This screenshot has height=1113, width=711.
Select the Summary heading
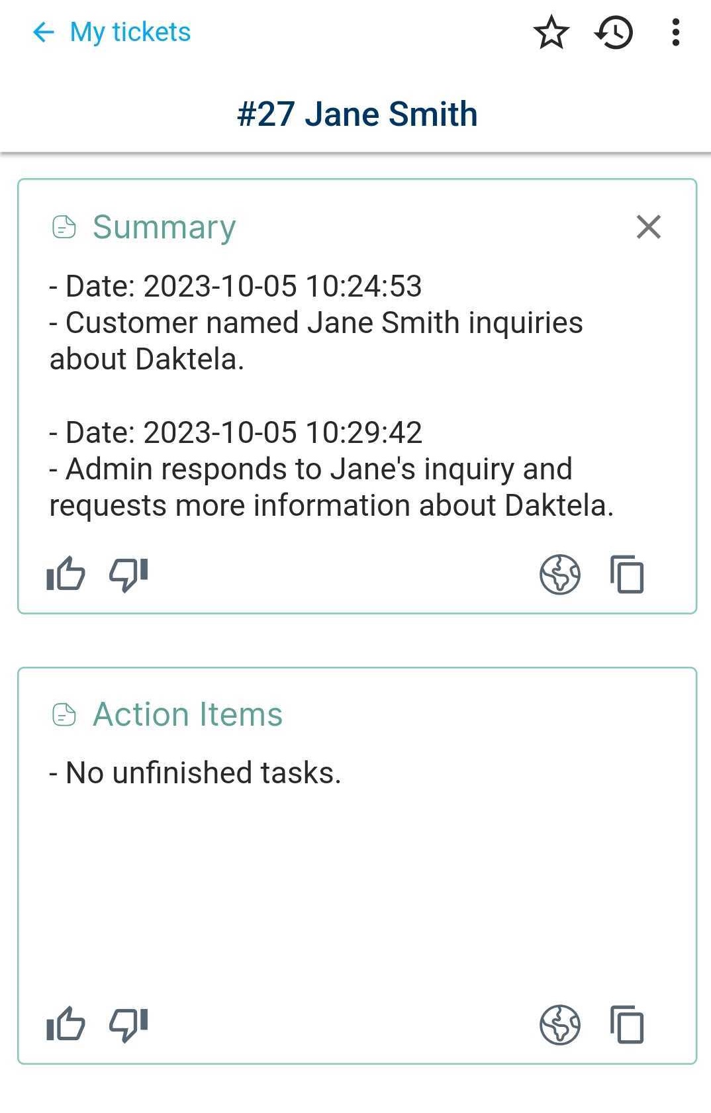164,227
